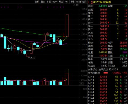128x104 pixels.
Task: Click the R 300 index badge icon
Action: pyautogui.click(x=92, y=2)
